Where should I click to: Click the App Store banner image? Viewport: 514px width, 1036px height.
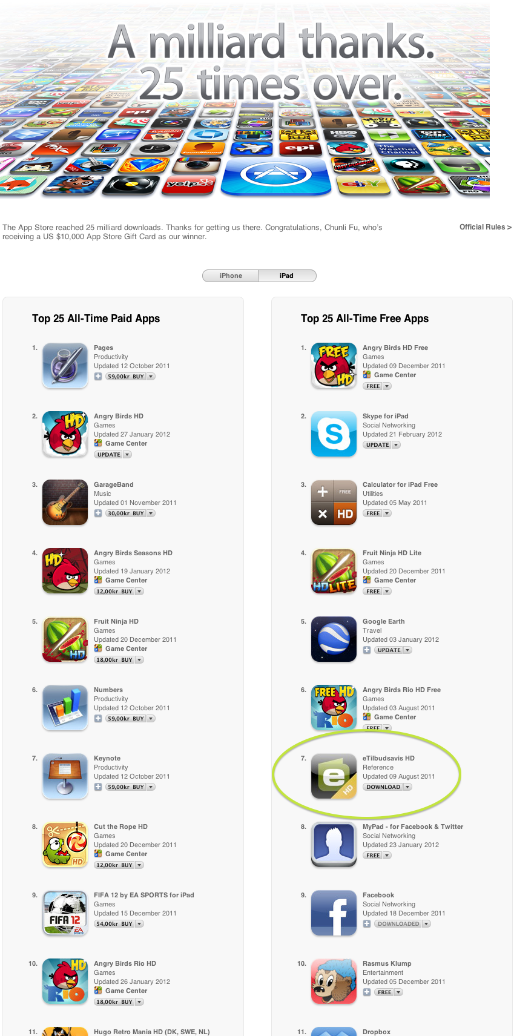(245, 100)
